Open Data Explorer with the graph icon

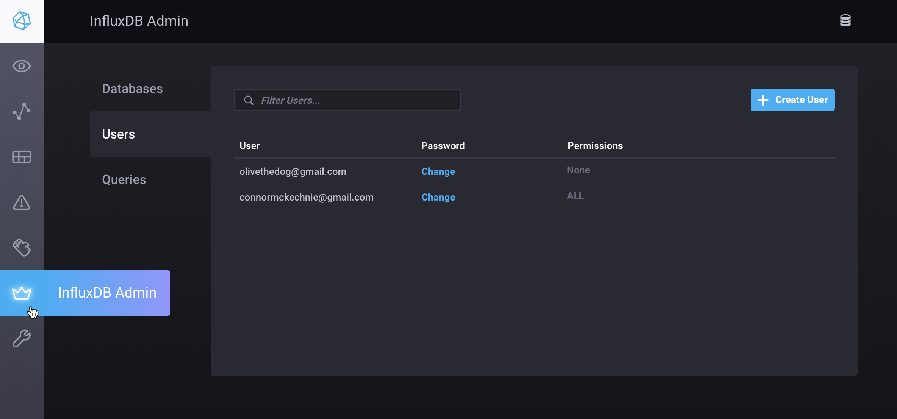[22, 111]
